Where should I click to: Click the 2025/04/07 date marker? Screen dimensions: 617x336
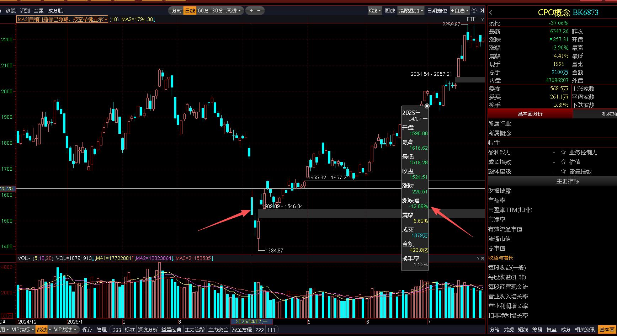coord(252,321)
